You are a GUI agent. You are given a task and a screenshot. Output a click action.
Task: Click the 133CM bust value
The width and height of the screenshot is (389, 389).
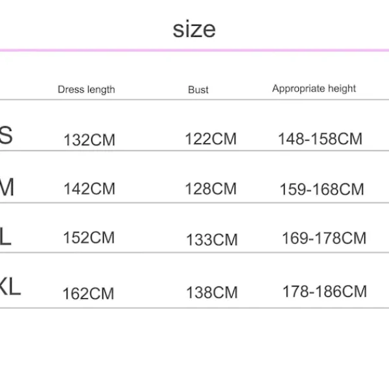211,240
